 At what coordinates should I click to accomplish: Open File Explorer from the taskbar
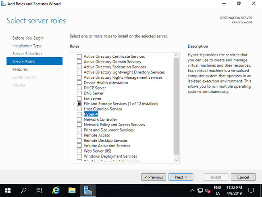[x=72, y=190]
